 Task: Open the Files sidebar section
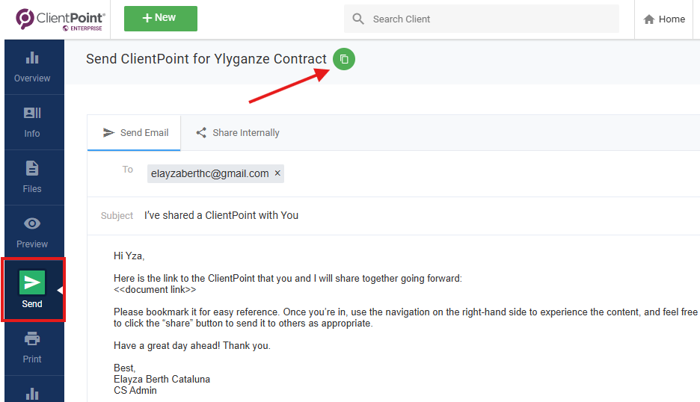point(32,178)
